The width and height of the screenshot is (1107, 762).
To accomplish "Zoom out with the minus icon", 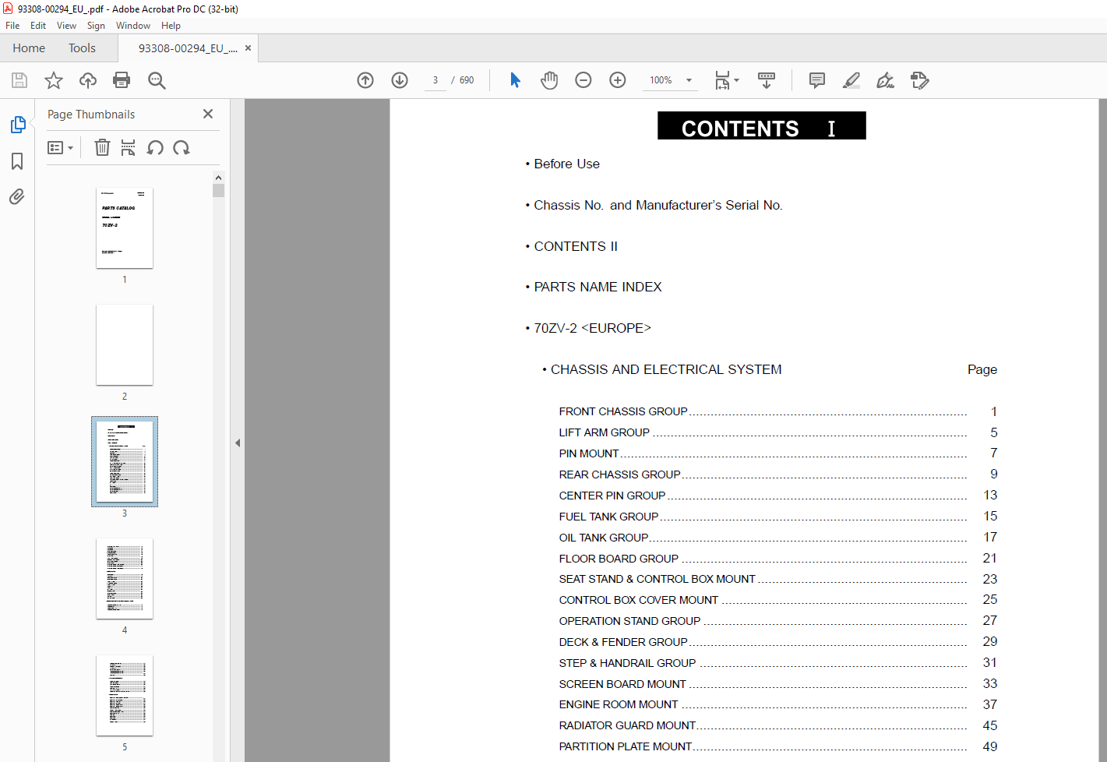I will (x=583, y=80).
